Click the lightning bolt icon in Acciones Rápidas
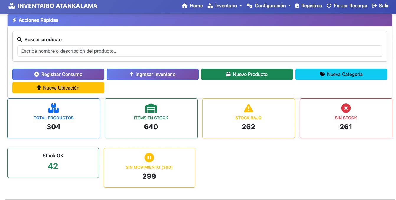Image resolution: width=396 pixels, height=200 pixels. [14, 20]
